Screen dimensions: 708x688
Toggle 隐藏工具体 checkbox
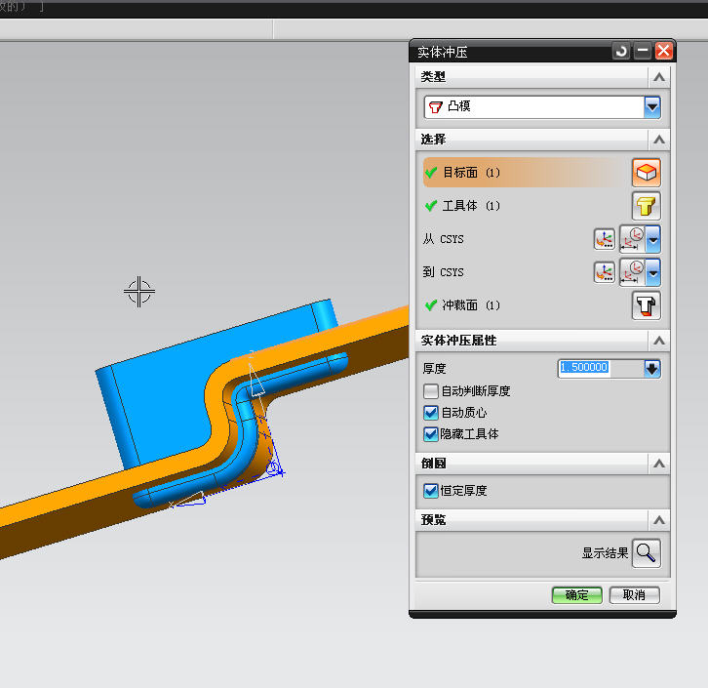pos(431,434)
